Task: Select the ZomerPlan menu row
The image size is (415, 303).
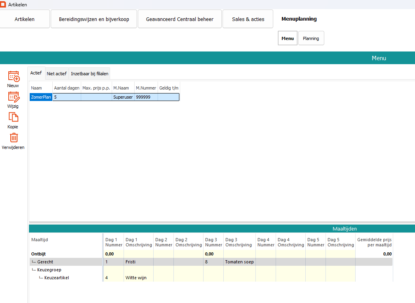Action: [41, 97]
